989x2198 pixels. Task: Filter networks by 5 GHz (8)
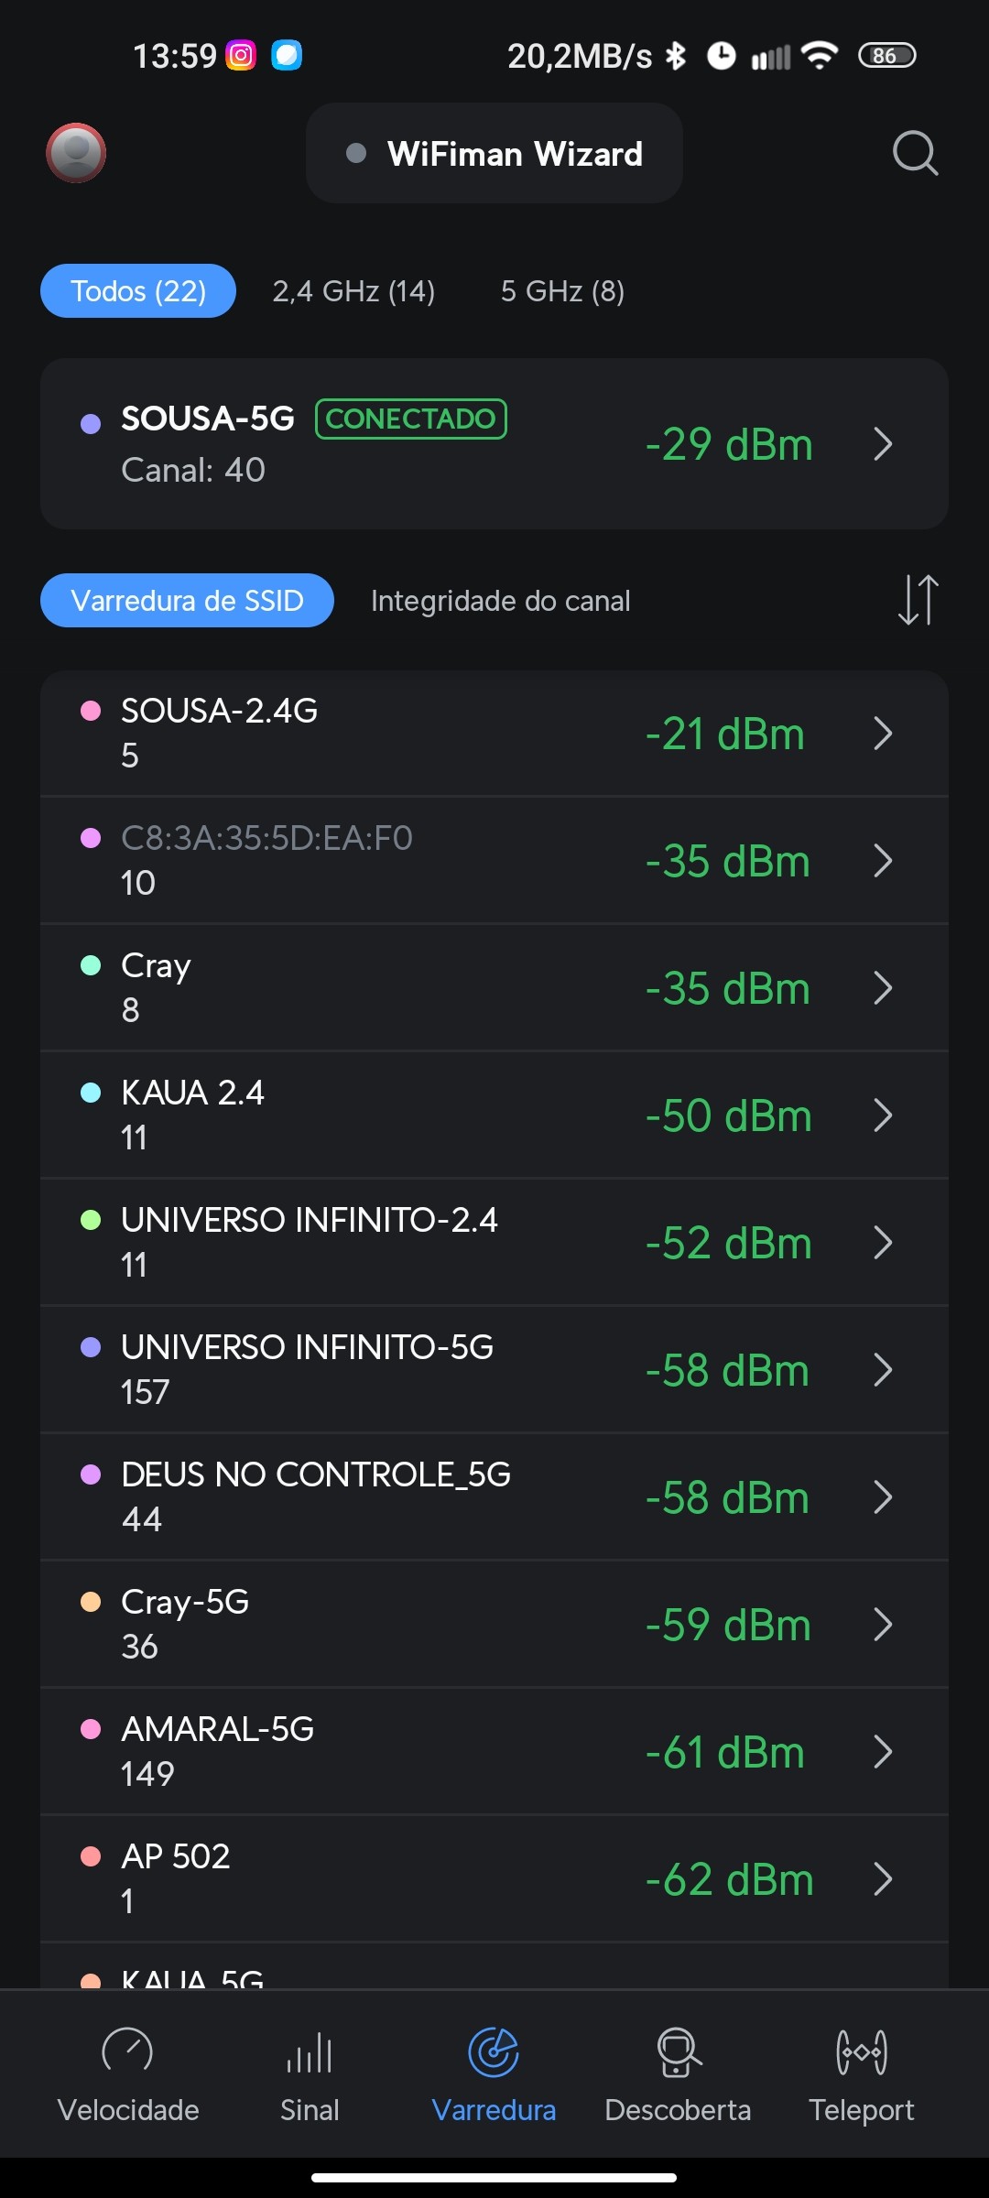tap(562, 291)
